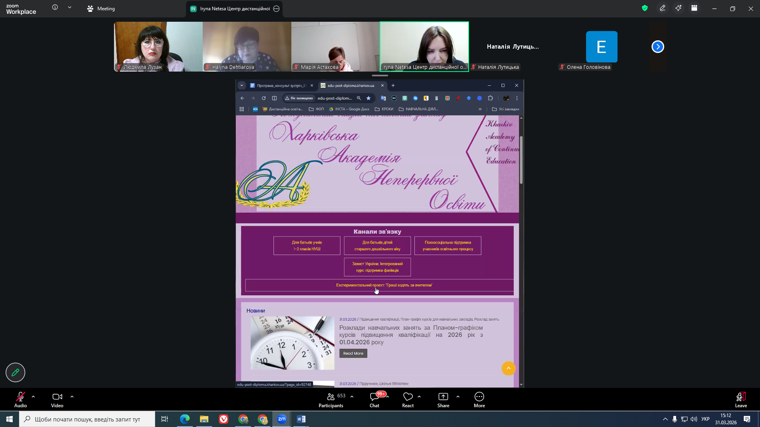Image resolution: width=760 pixels, height=427 pixels.
Task: Click the Word icon in the taskbar
Action: pyautogui.click(x=301, y=419)
